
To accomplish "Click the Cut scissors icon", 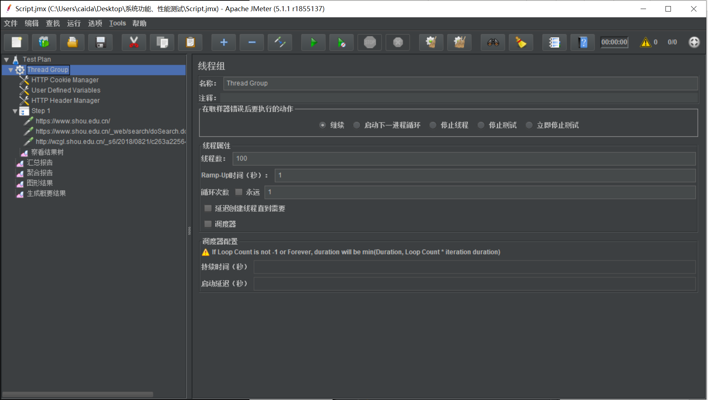I will (134, 43).
